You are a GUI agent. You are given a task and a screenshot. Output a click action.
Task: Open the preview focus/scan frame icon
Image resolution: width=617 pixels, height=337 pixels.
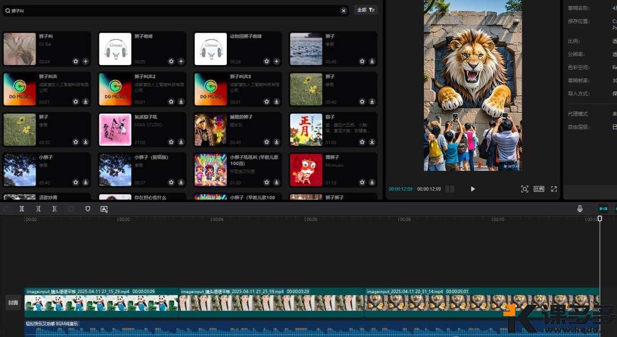coord(524,189)
